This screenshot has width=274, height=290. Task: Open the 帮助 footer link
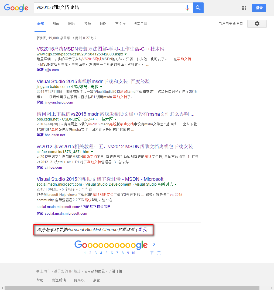pyautogui.click(x=40, y=280)
